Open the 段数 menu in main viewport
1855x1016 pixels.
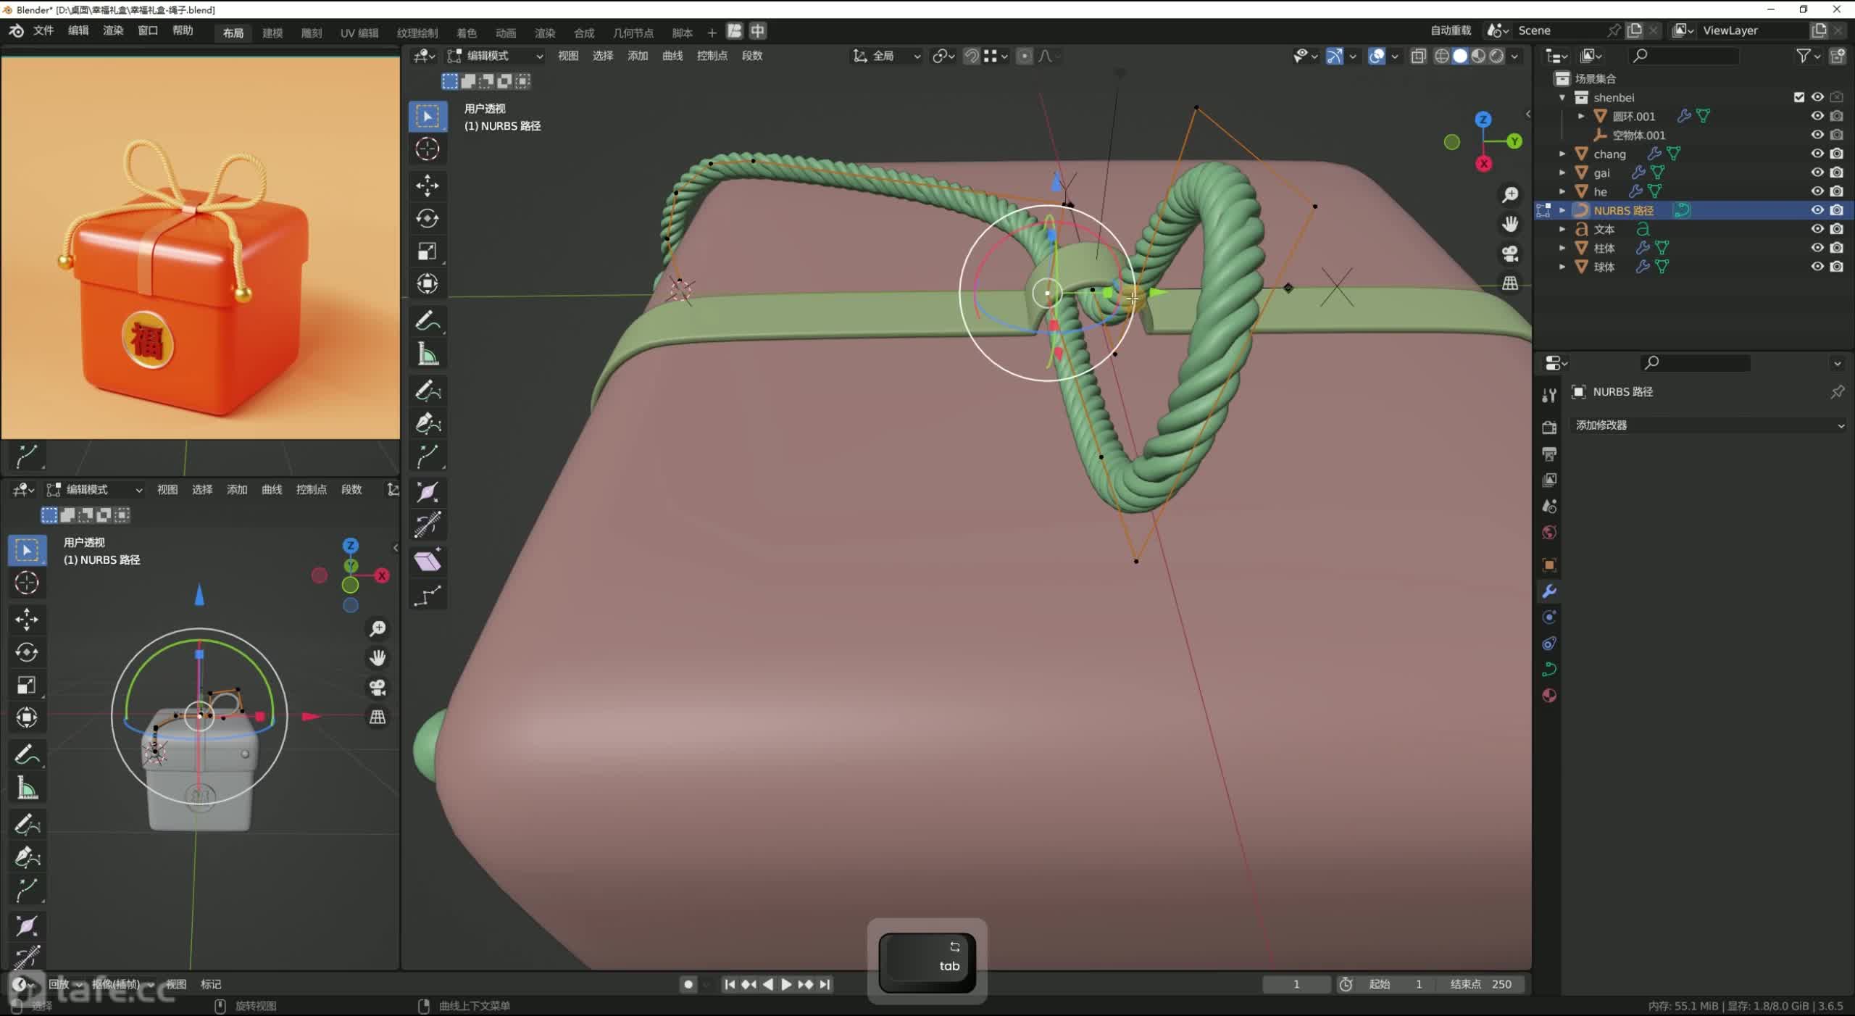tap(752, 56)
